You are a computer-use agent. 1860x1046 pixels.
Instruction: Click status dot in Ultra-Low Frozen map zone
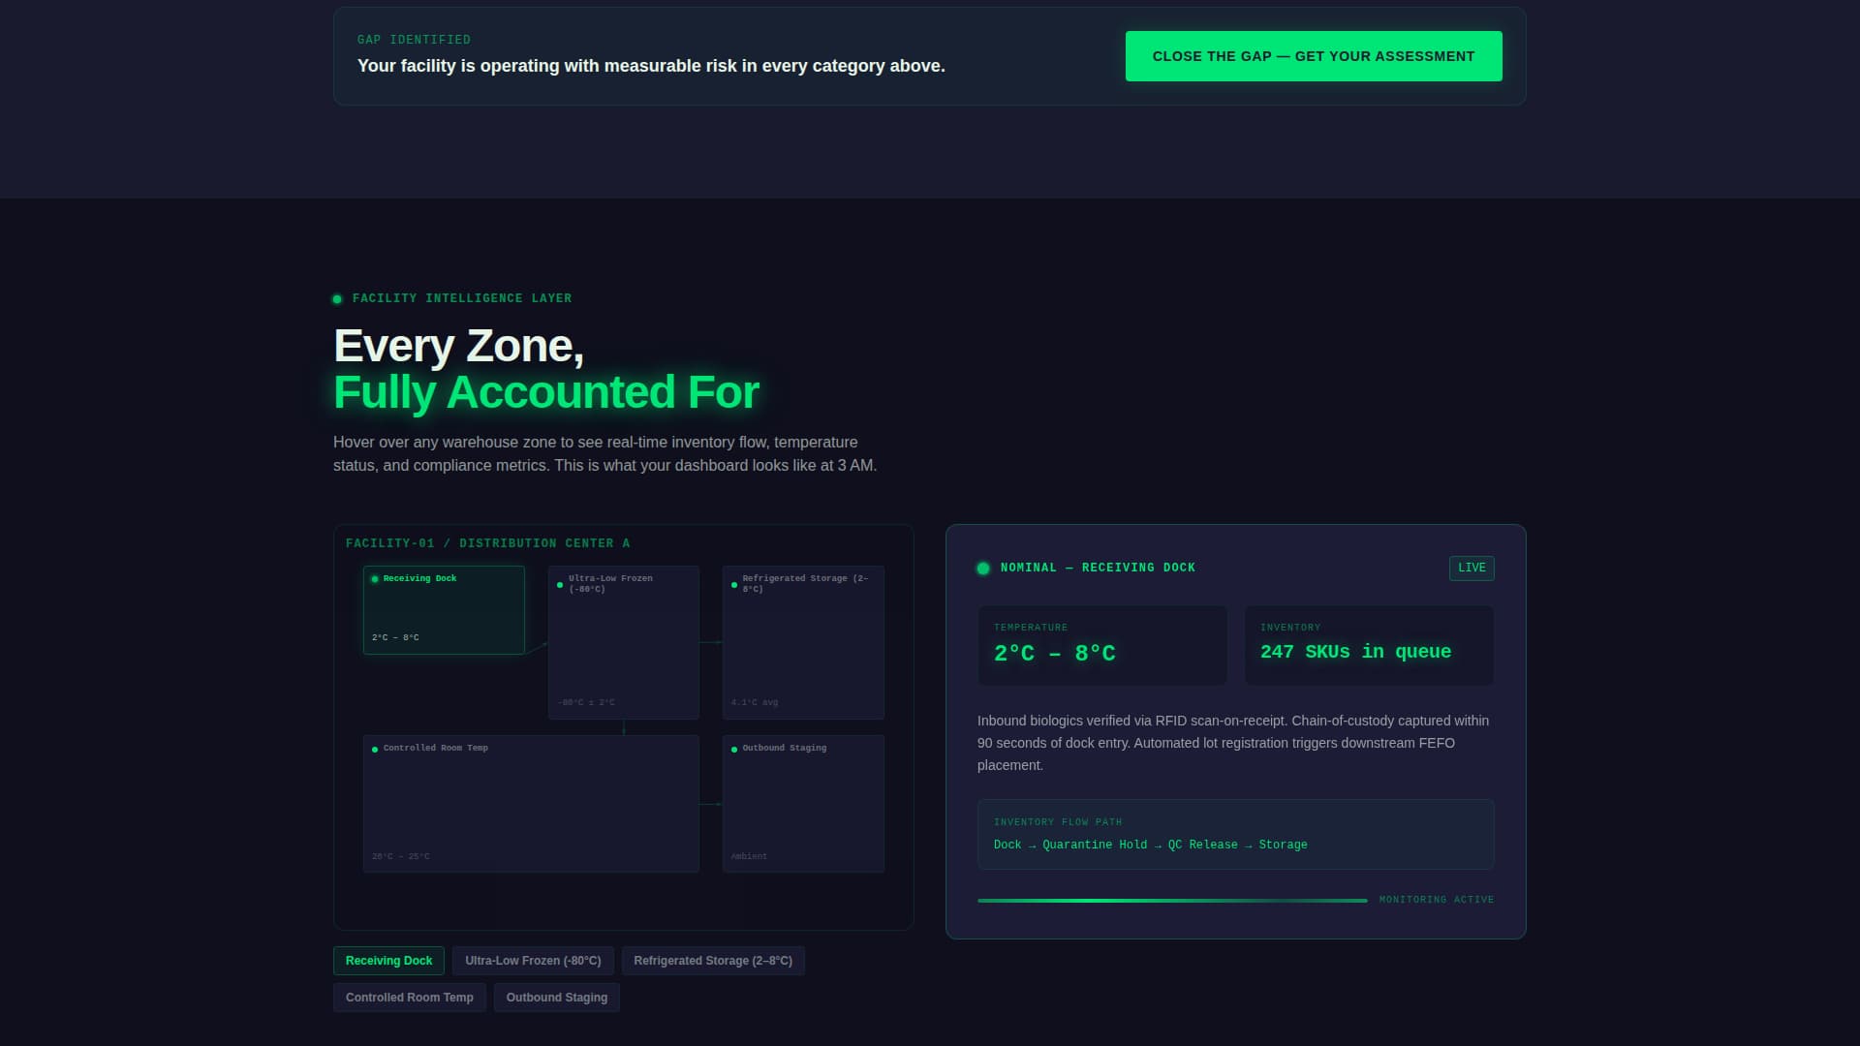[x=560, y=585]
